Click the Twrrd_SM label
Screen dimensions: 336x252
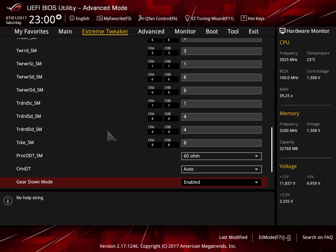coord(26,51)
